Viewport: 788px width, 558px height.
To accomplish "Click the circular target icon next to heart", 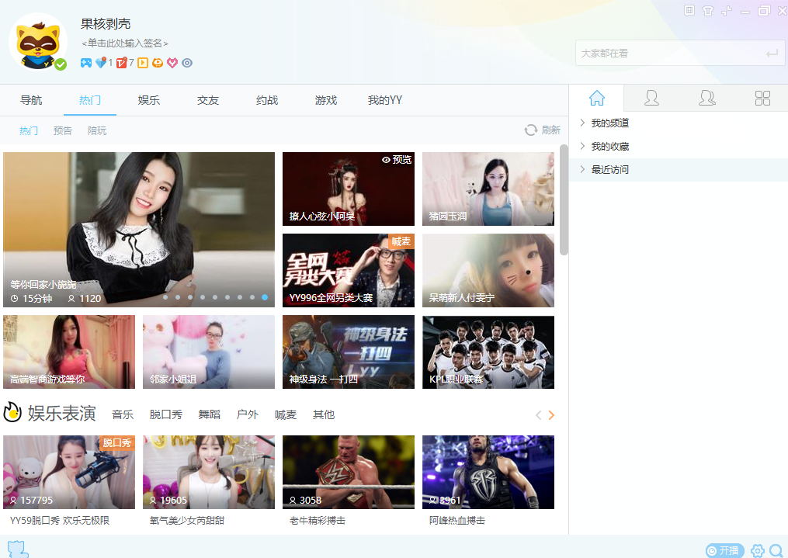I will coord(188,62).
